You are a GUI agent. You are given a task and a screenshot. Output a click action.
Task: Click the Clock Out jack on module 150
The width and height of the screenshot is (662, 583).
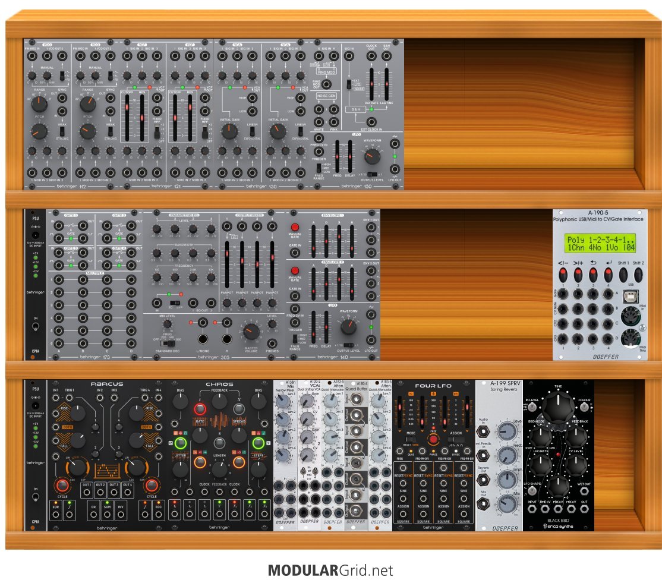point(371,56)
